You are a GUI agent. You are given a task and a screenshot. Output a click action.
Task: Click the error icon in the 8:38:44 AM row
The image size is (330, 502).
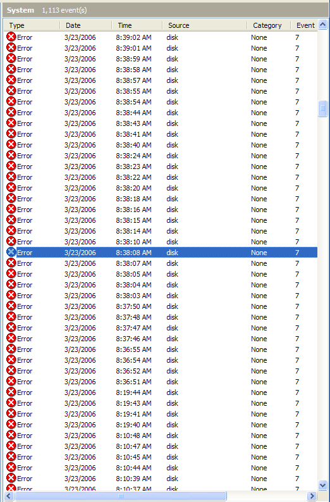(x=11, y=113)
